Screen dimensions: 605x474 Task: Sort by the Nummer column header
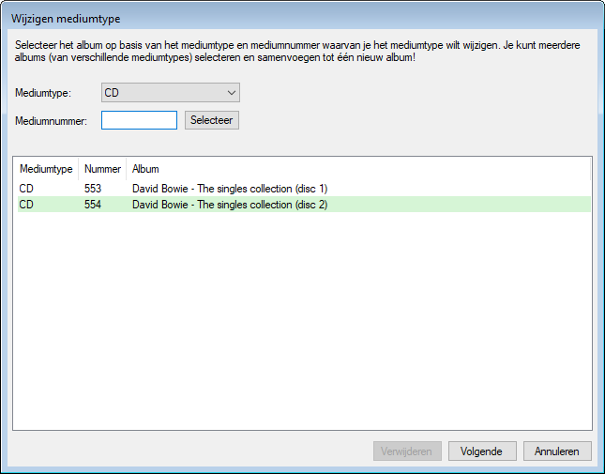pos(102,169)
